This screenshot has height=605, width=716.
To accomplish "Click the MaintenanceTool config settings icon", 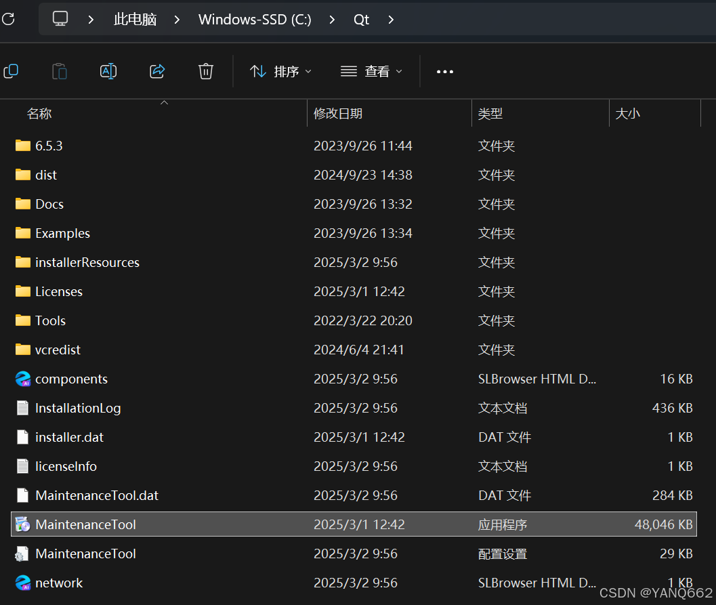I will 22,554.
